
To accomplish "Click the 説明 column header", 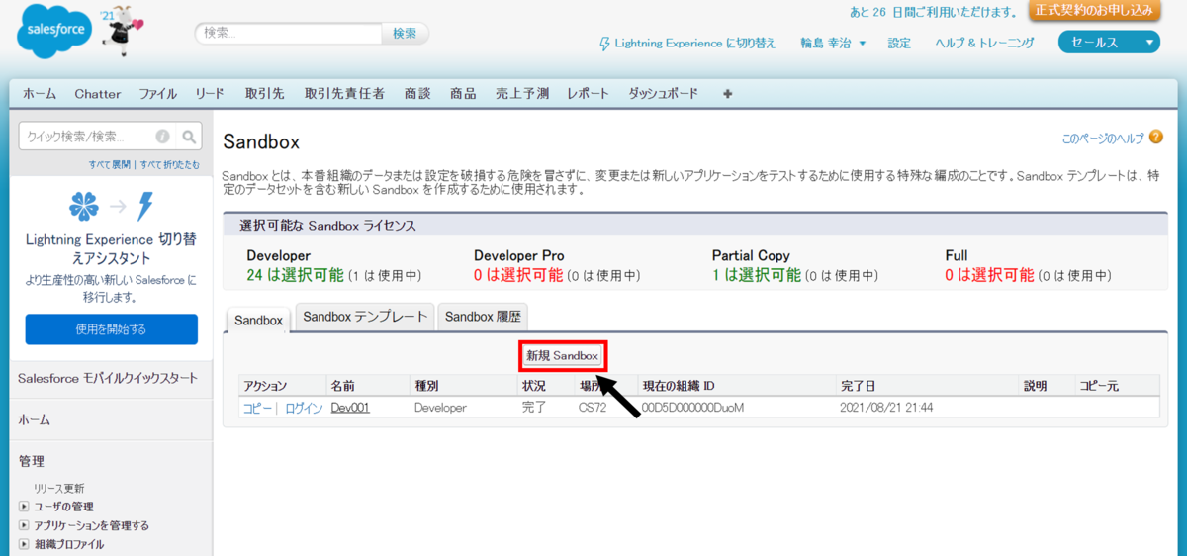I will (x=1035, y=386).
